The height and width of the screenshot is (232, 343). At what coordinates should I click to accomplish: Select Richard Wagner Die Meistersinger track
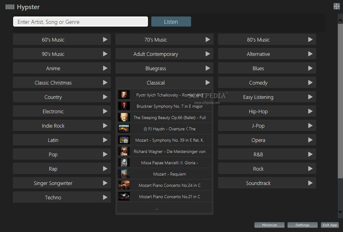coord(164,151)
